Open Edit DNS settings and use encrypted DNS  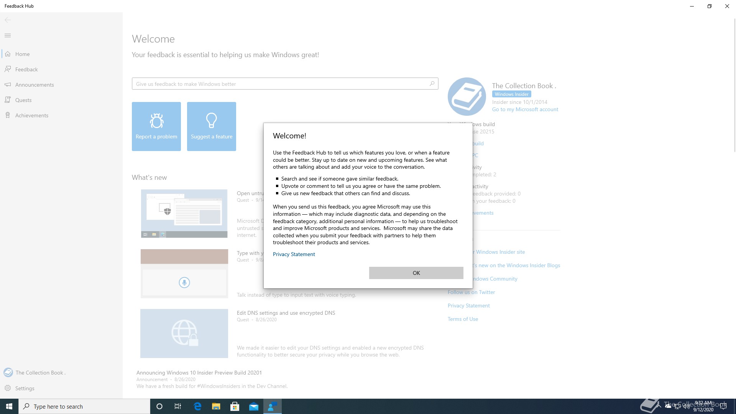pyautogui.click(x=286, y=313)
